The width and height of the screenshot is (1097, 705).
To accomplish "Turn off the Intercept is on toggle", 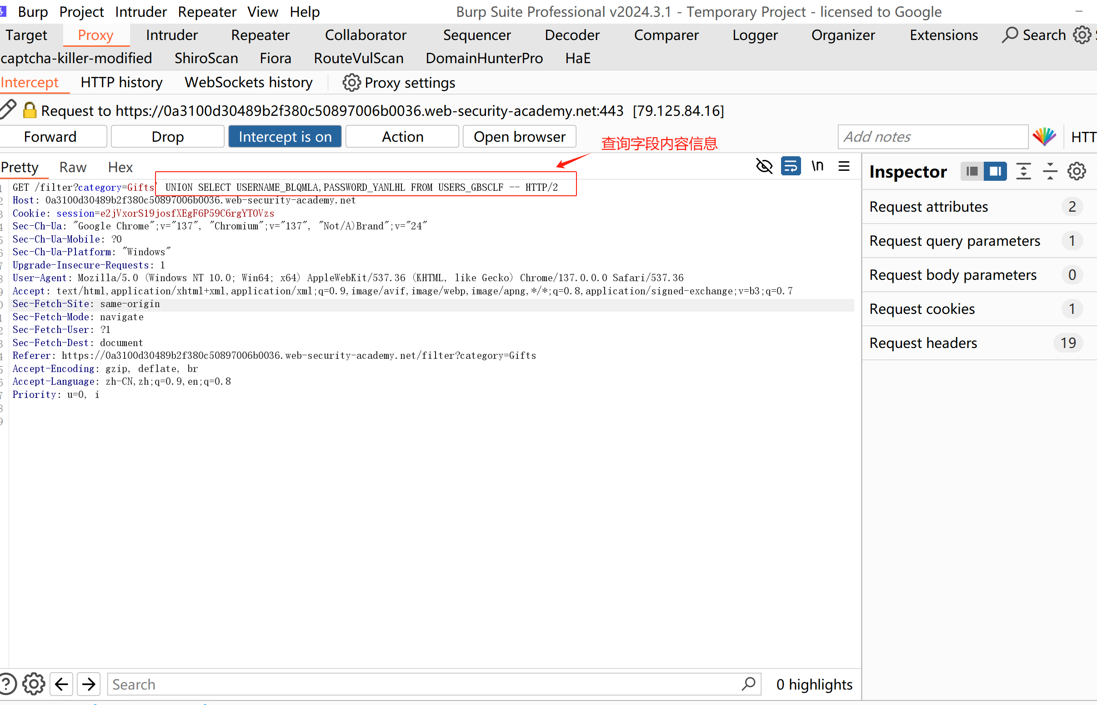I will (285, 137).
